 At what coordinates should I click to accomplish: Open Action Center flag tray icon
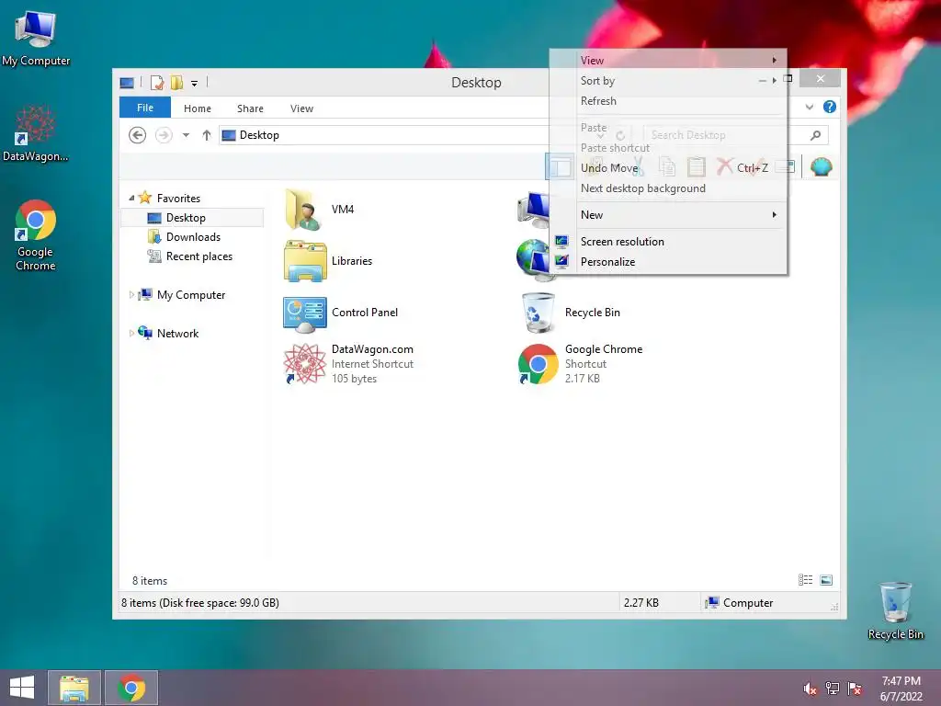[854, 689]
